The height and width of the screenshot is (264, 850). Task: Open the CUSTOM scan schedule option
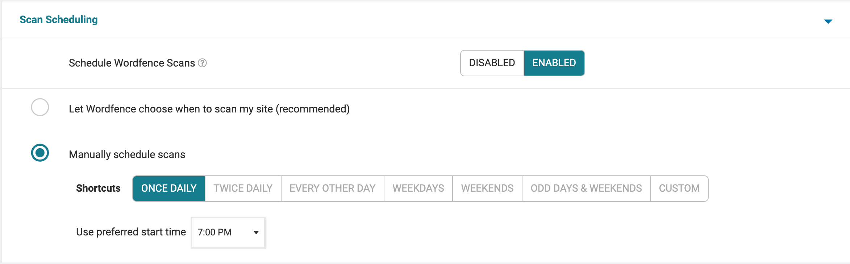pyautogui.click(x=679, y=188)
